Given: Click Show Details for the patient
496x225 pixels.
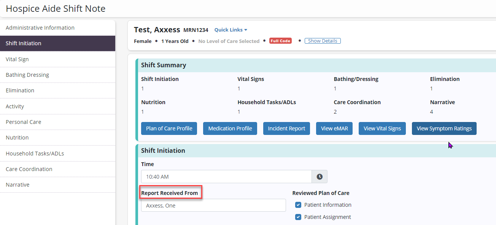Looking at the screenshot, I should (323, 41).
